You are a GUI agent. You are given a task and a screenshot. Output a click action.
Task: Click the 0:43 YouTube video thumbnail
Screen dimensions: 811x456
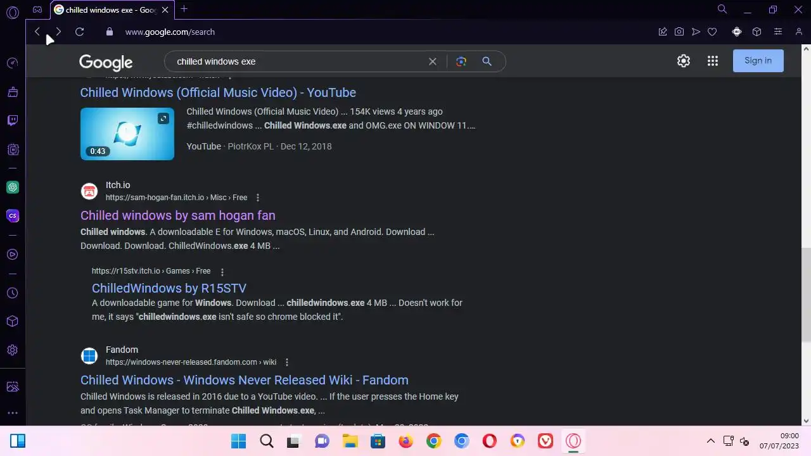pyautogui.click(x=127, y=134)
